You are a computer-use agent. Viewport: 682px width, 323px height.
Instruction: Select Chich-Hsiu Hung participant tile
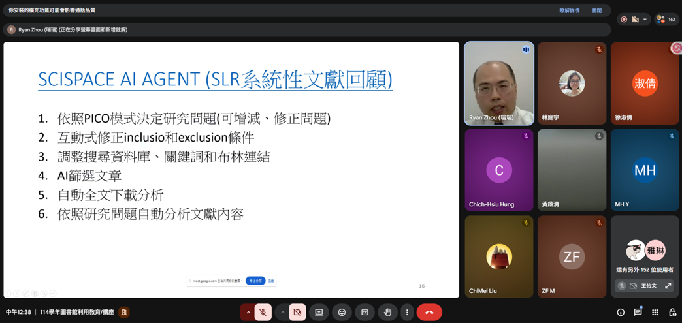499,170
